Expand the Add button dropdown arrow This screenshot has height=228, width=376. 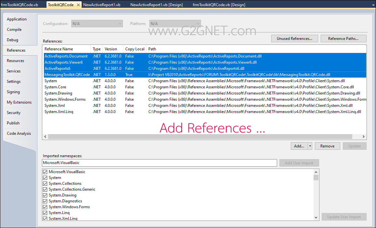pos(310,146)
